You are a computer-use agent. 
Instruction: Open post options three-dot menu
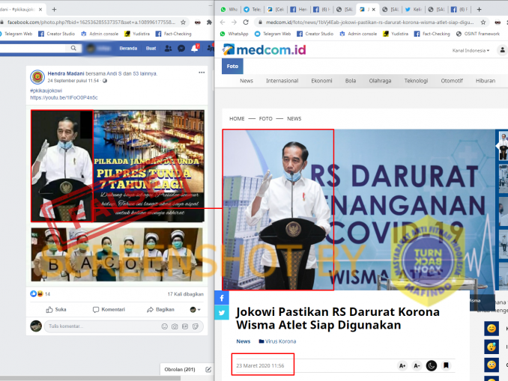pyautogui.click(x=202, y=73)
